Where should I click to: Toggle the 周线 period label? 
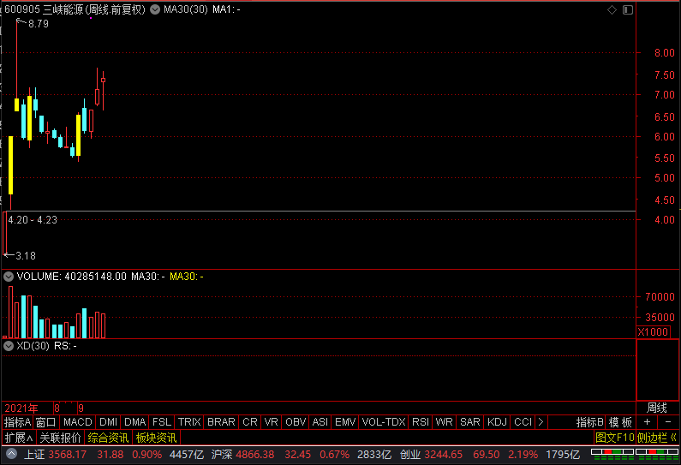(x=657, y=408)
